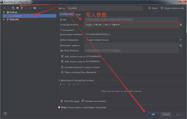Add a Before launch task
Image resolution: width=187 pixels, height=119 pixels.
pos(61,85)
